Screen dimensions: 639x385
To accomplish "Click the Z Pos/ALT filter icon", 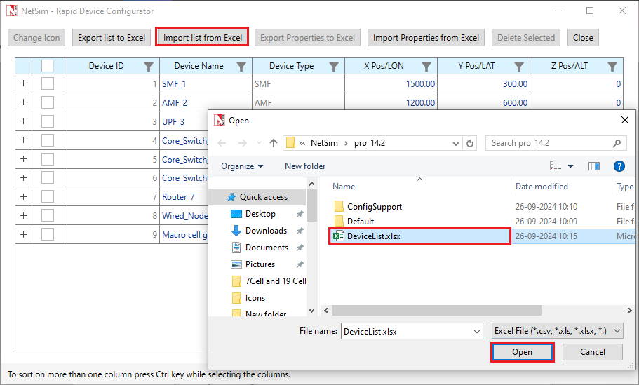I will 612,67.
